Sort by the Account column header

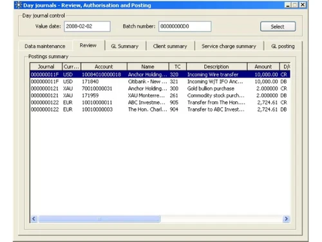pos(104,66)
